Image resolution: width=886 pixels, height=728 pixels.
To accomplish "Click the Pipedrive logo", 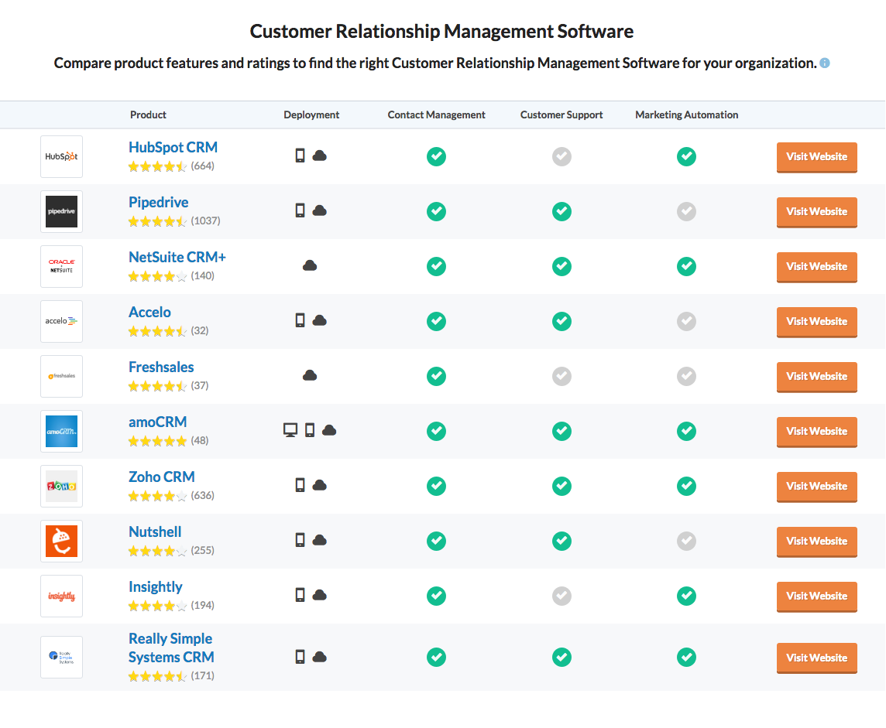I will 61,211.
